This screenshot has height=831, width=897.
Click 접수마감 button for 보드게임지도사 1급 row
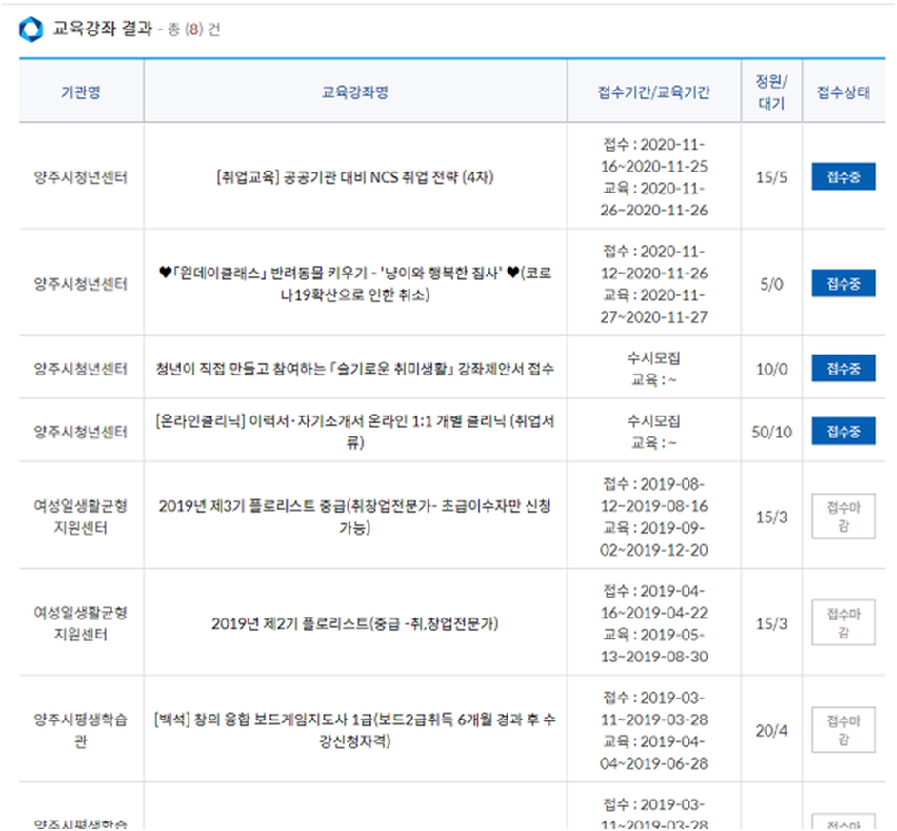tap(844, 730)
